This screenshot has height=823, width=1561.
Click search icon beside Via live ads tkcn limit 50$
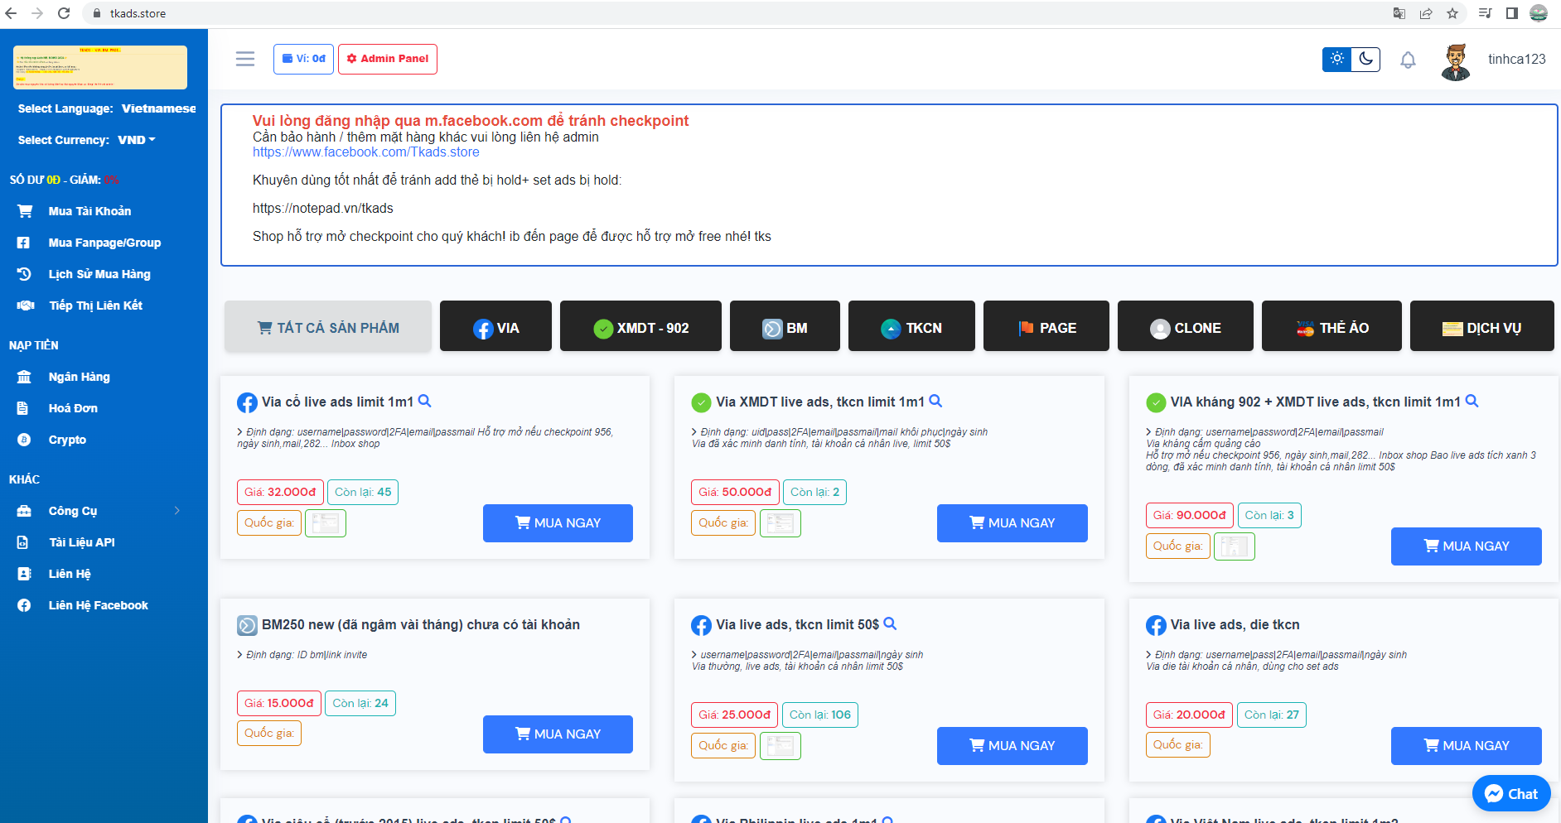click(x=891, y=623)
